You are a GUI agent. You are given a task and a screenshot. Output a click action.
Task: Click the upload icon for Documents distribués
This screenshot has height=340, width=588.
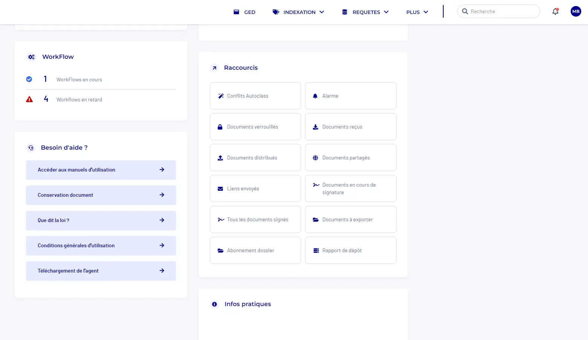[220, 158]
